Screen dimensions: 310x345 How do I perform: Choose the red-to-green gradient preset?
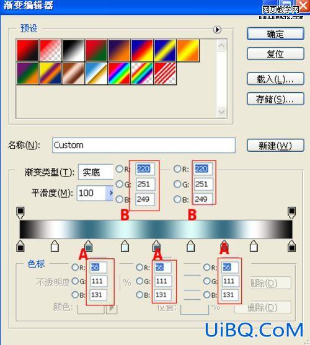click(x=97, y=50)
